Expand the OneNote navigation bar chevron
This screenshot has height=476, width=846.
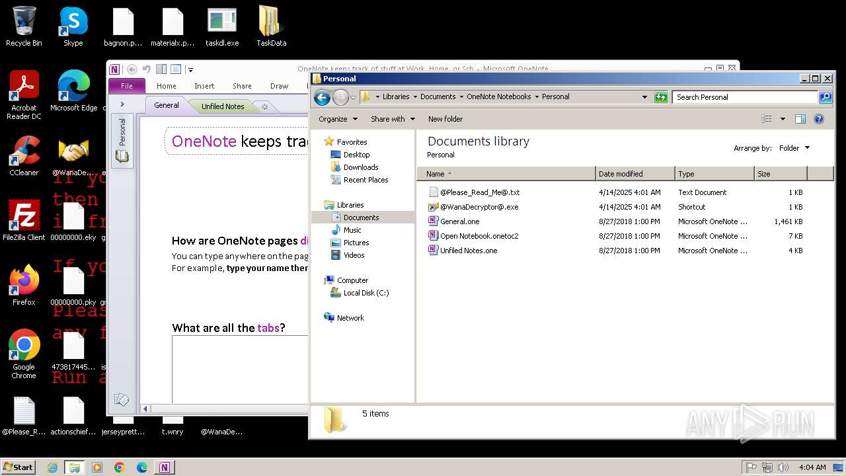point(122,104)
